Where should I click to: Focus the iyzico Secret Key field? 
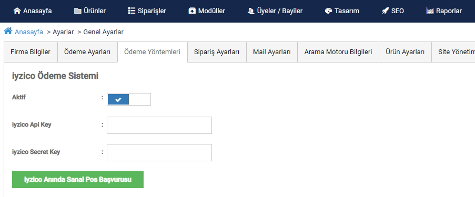coord(159,152)
